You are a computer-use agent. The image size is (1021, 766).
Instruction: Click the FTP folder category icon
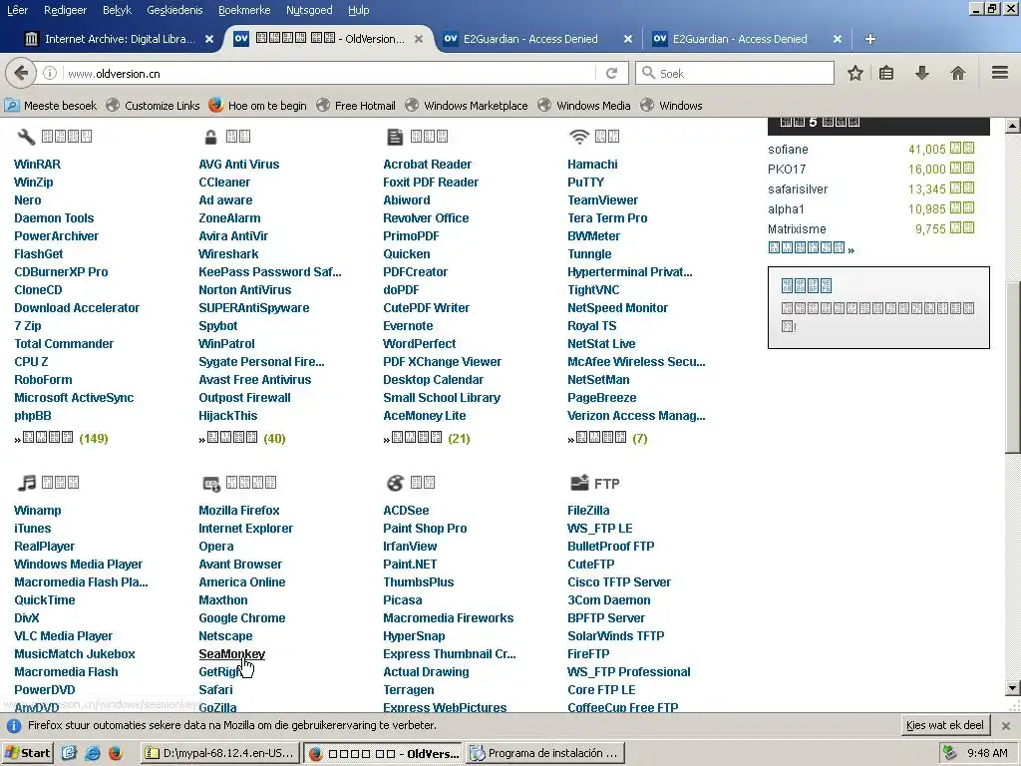(579, 483)
